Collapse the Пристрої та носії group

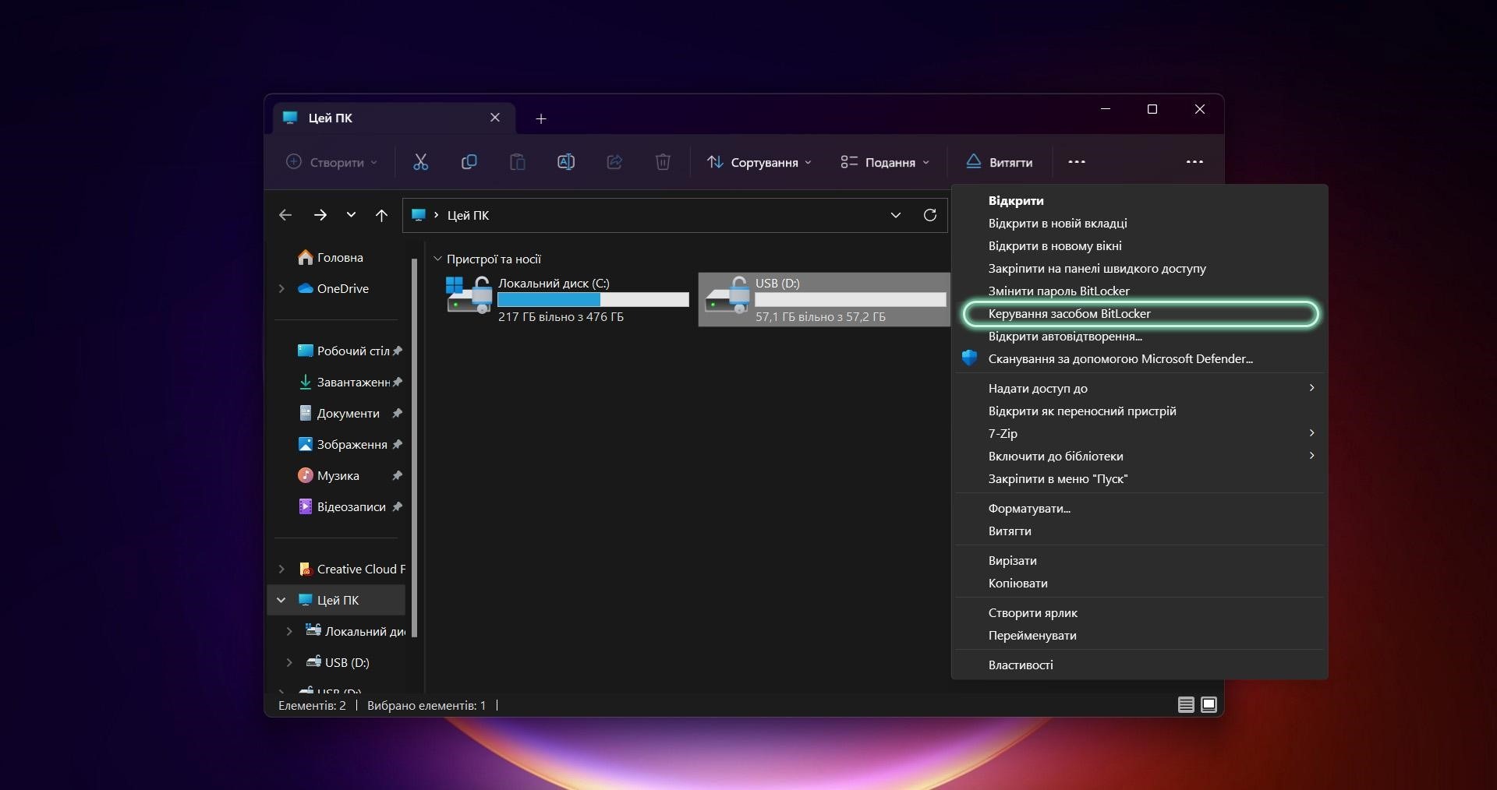click(437, 259)
